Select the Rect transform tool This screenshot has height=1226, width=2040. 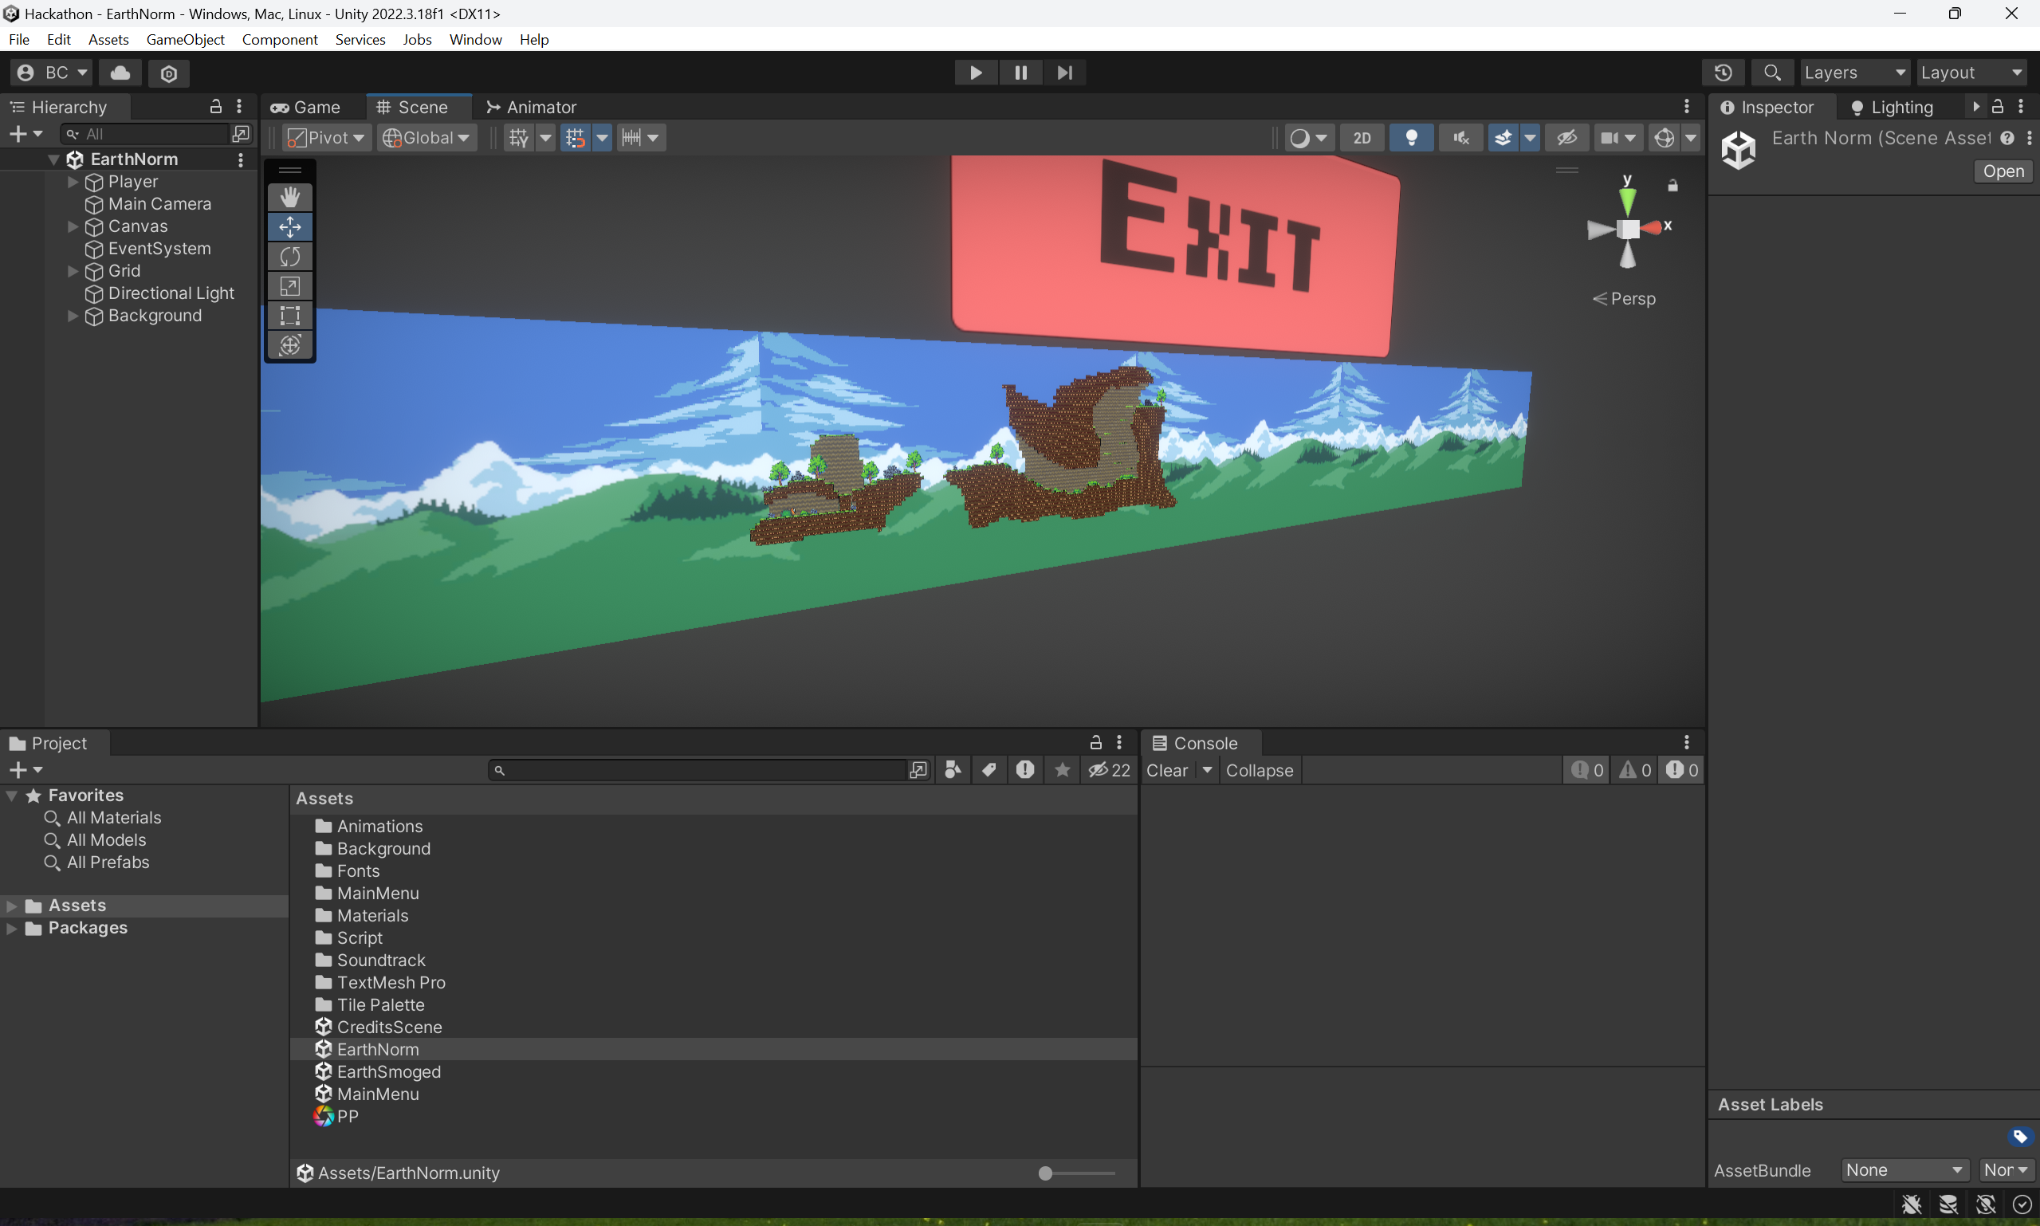290,316
